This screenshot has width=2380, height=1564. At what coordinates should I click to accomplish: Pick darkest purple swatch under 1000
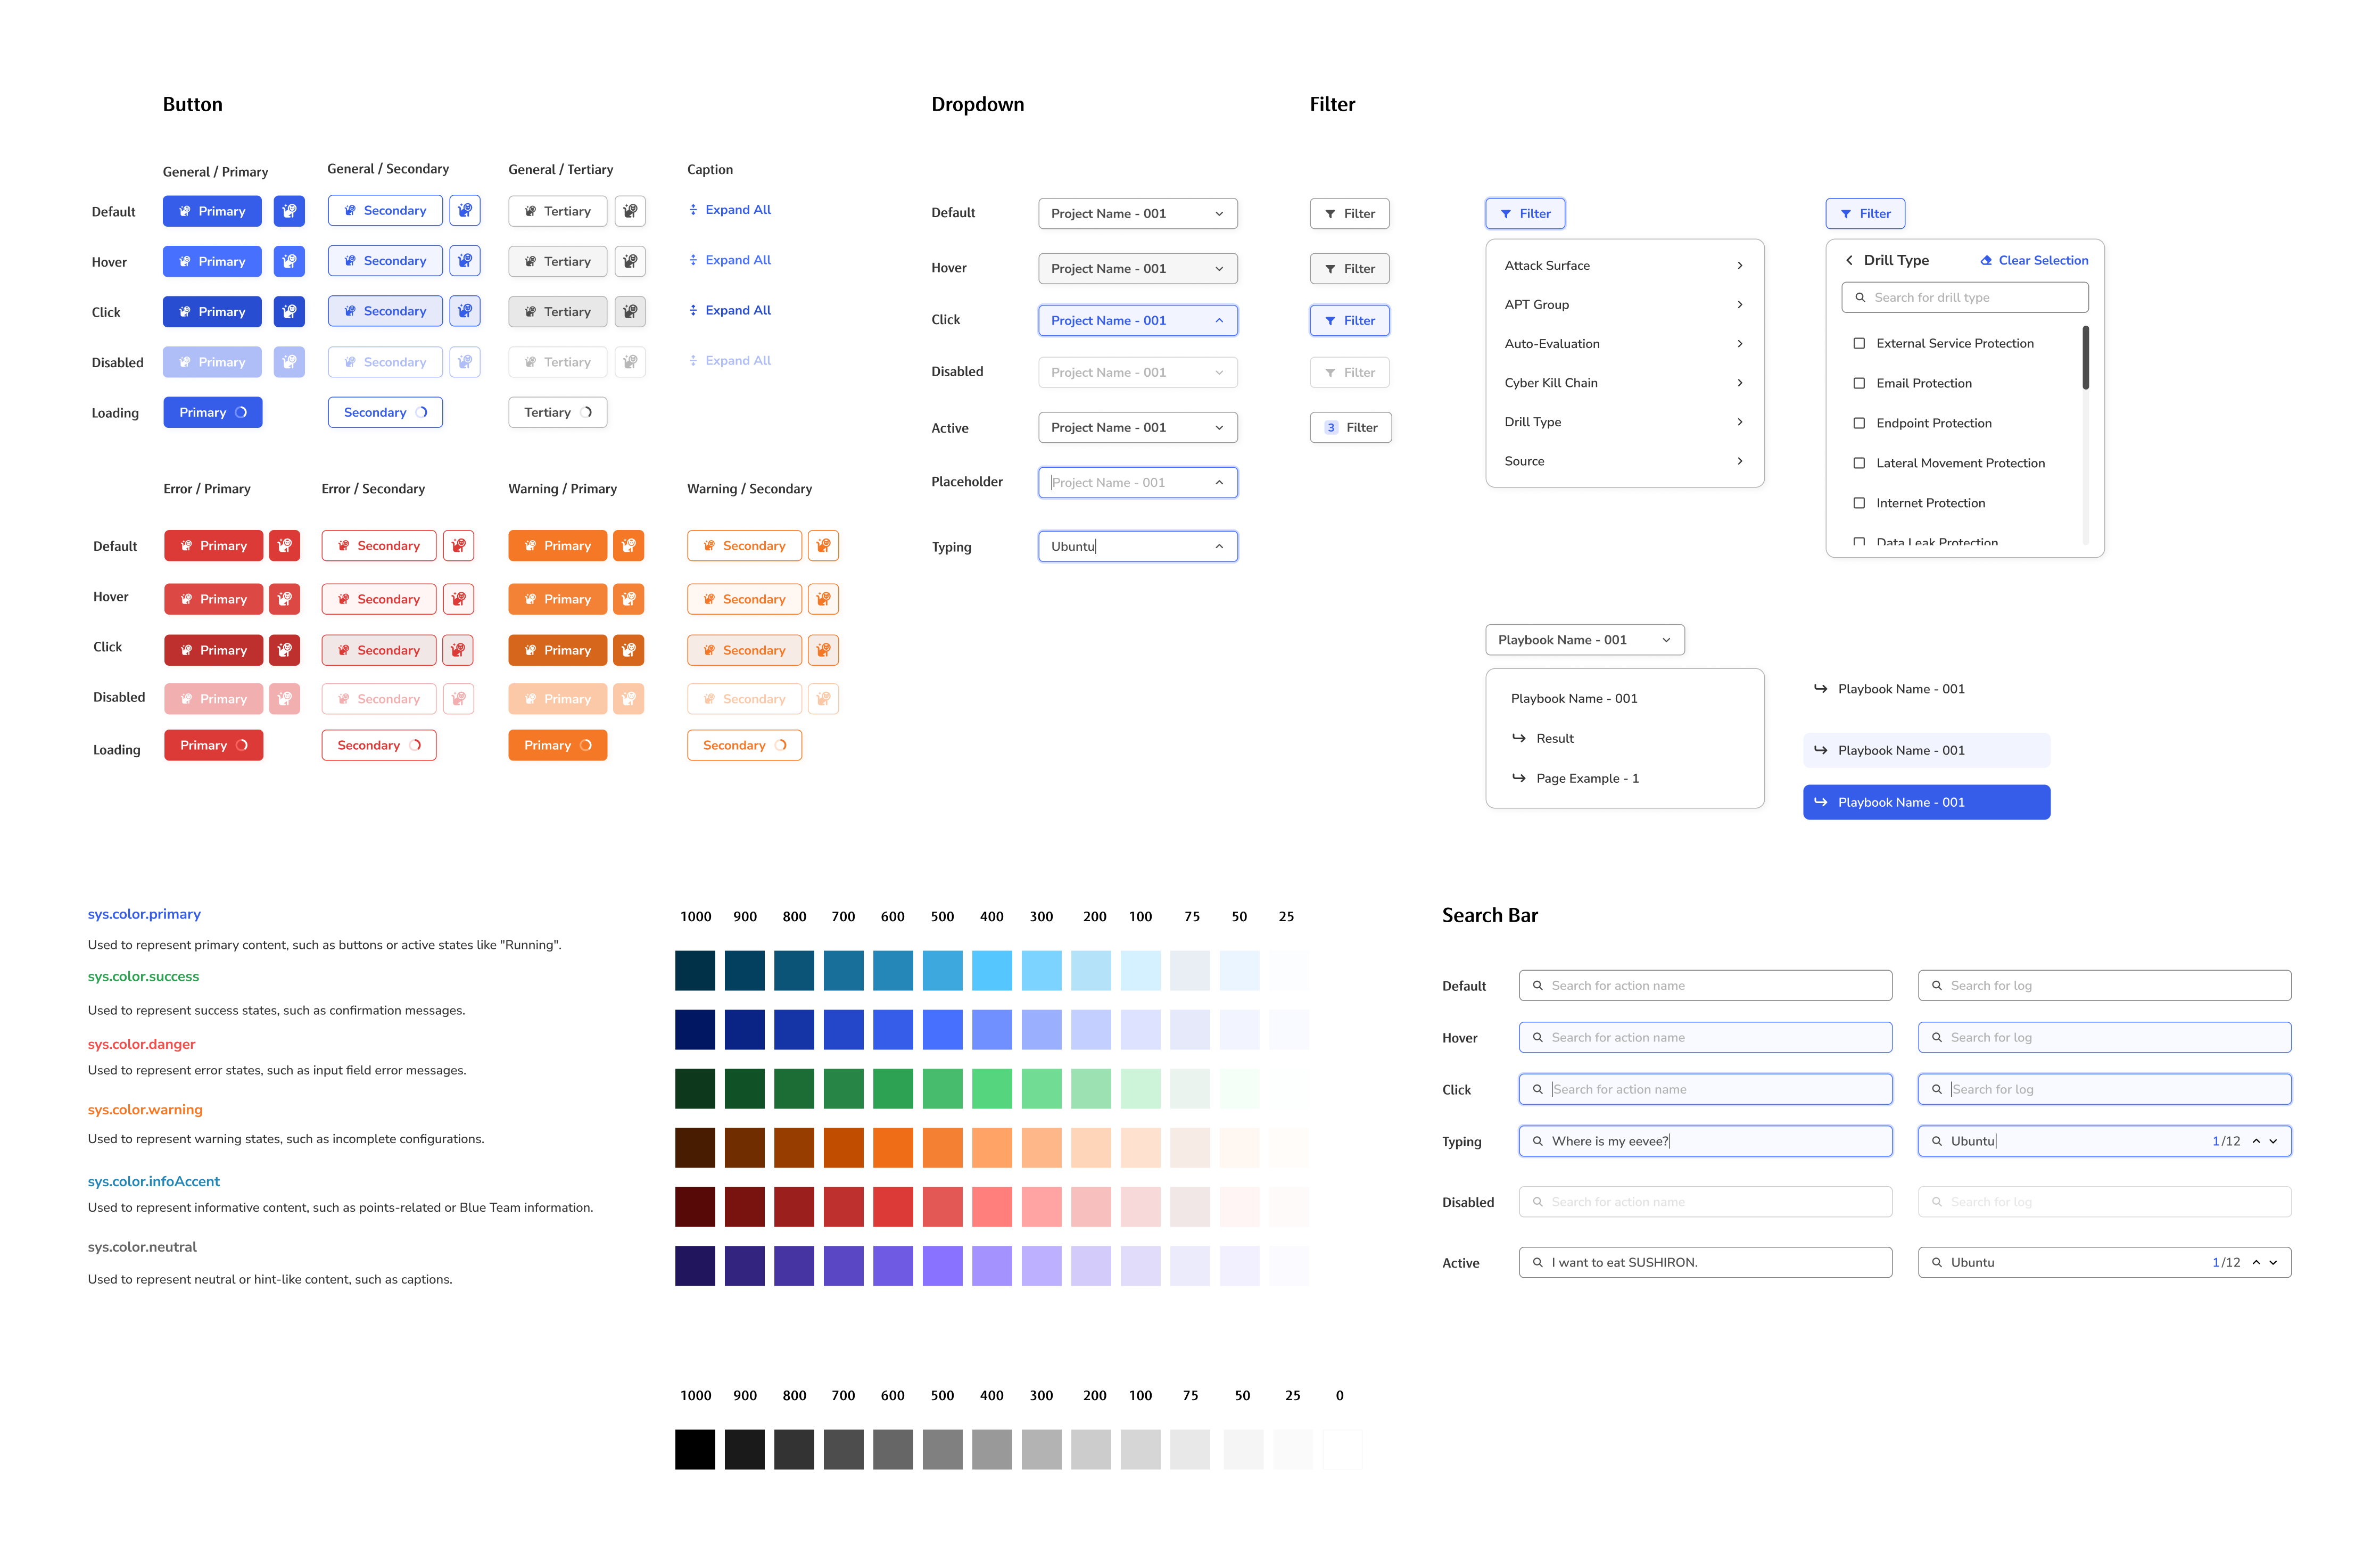point(695,1266)
